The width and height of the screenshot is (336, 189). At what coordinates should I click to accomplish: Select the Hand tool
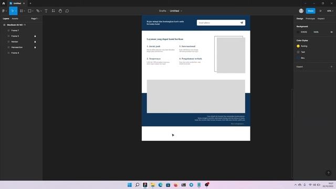pos(60,11)
